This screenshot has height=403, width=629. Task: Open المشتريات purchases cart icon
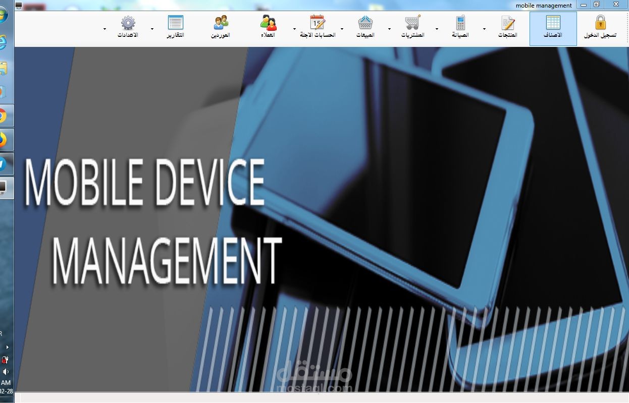[412, 23]
